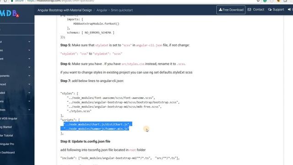Click the bootstrap.scss path line

coord(123,102)
